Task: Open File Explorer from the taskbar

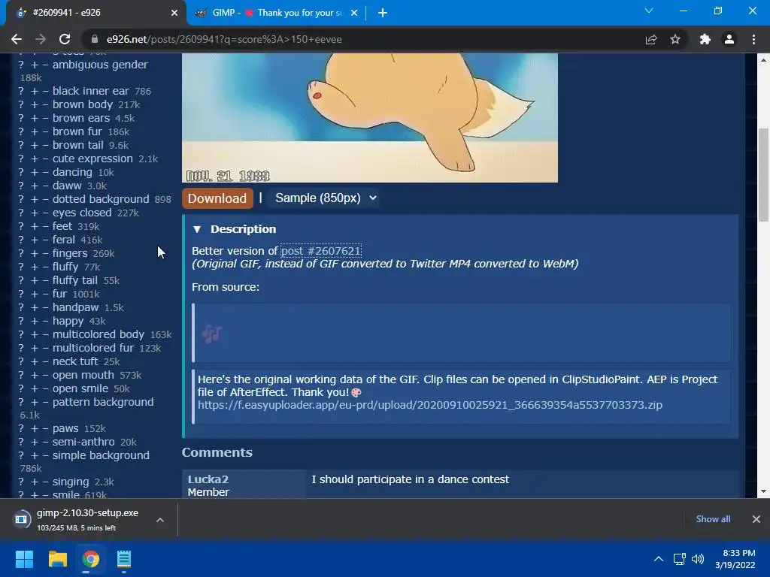Action: pos(57,559)
